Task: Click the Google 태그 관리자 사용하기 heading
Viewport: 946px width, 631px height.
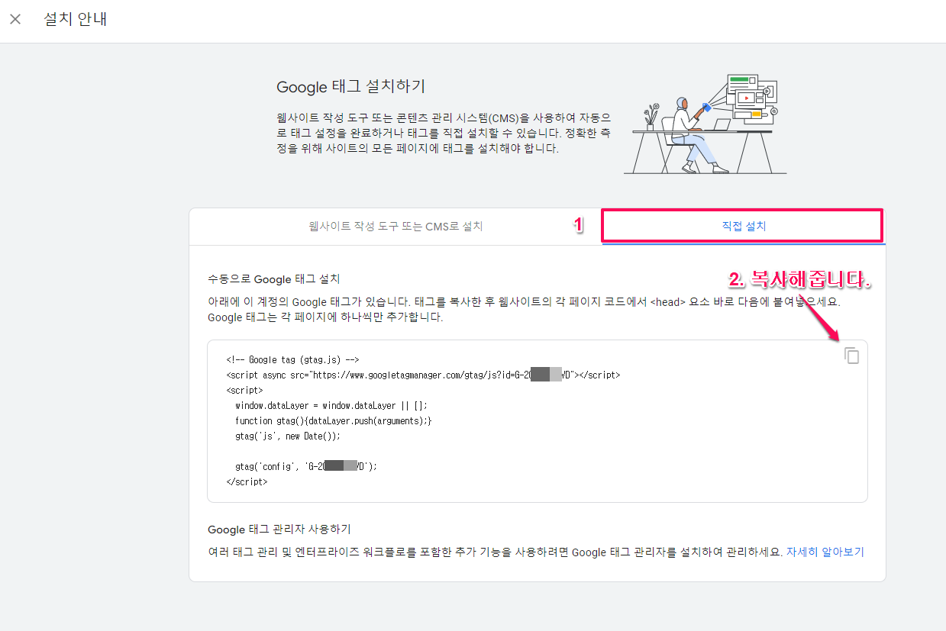Action: click(279, 530)
